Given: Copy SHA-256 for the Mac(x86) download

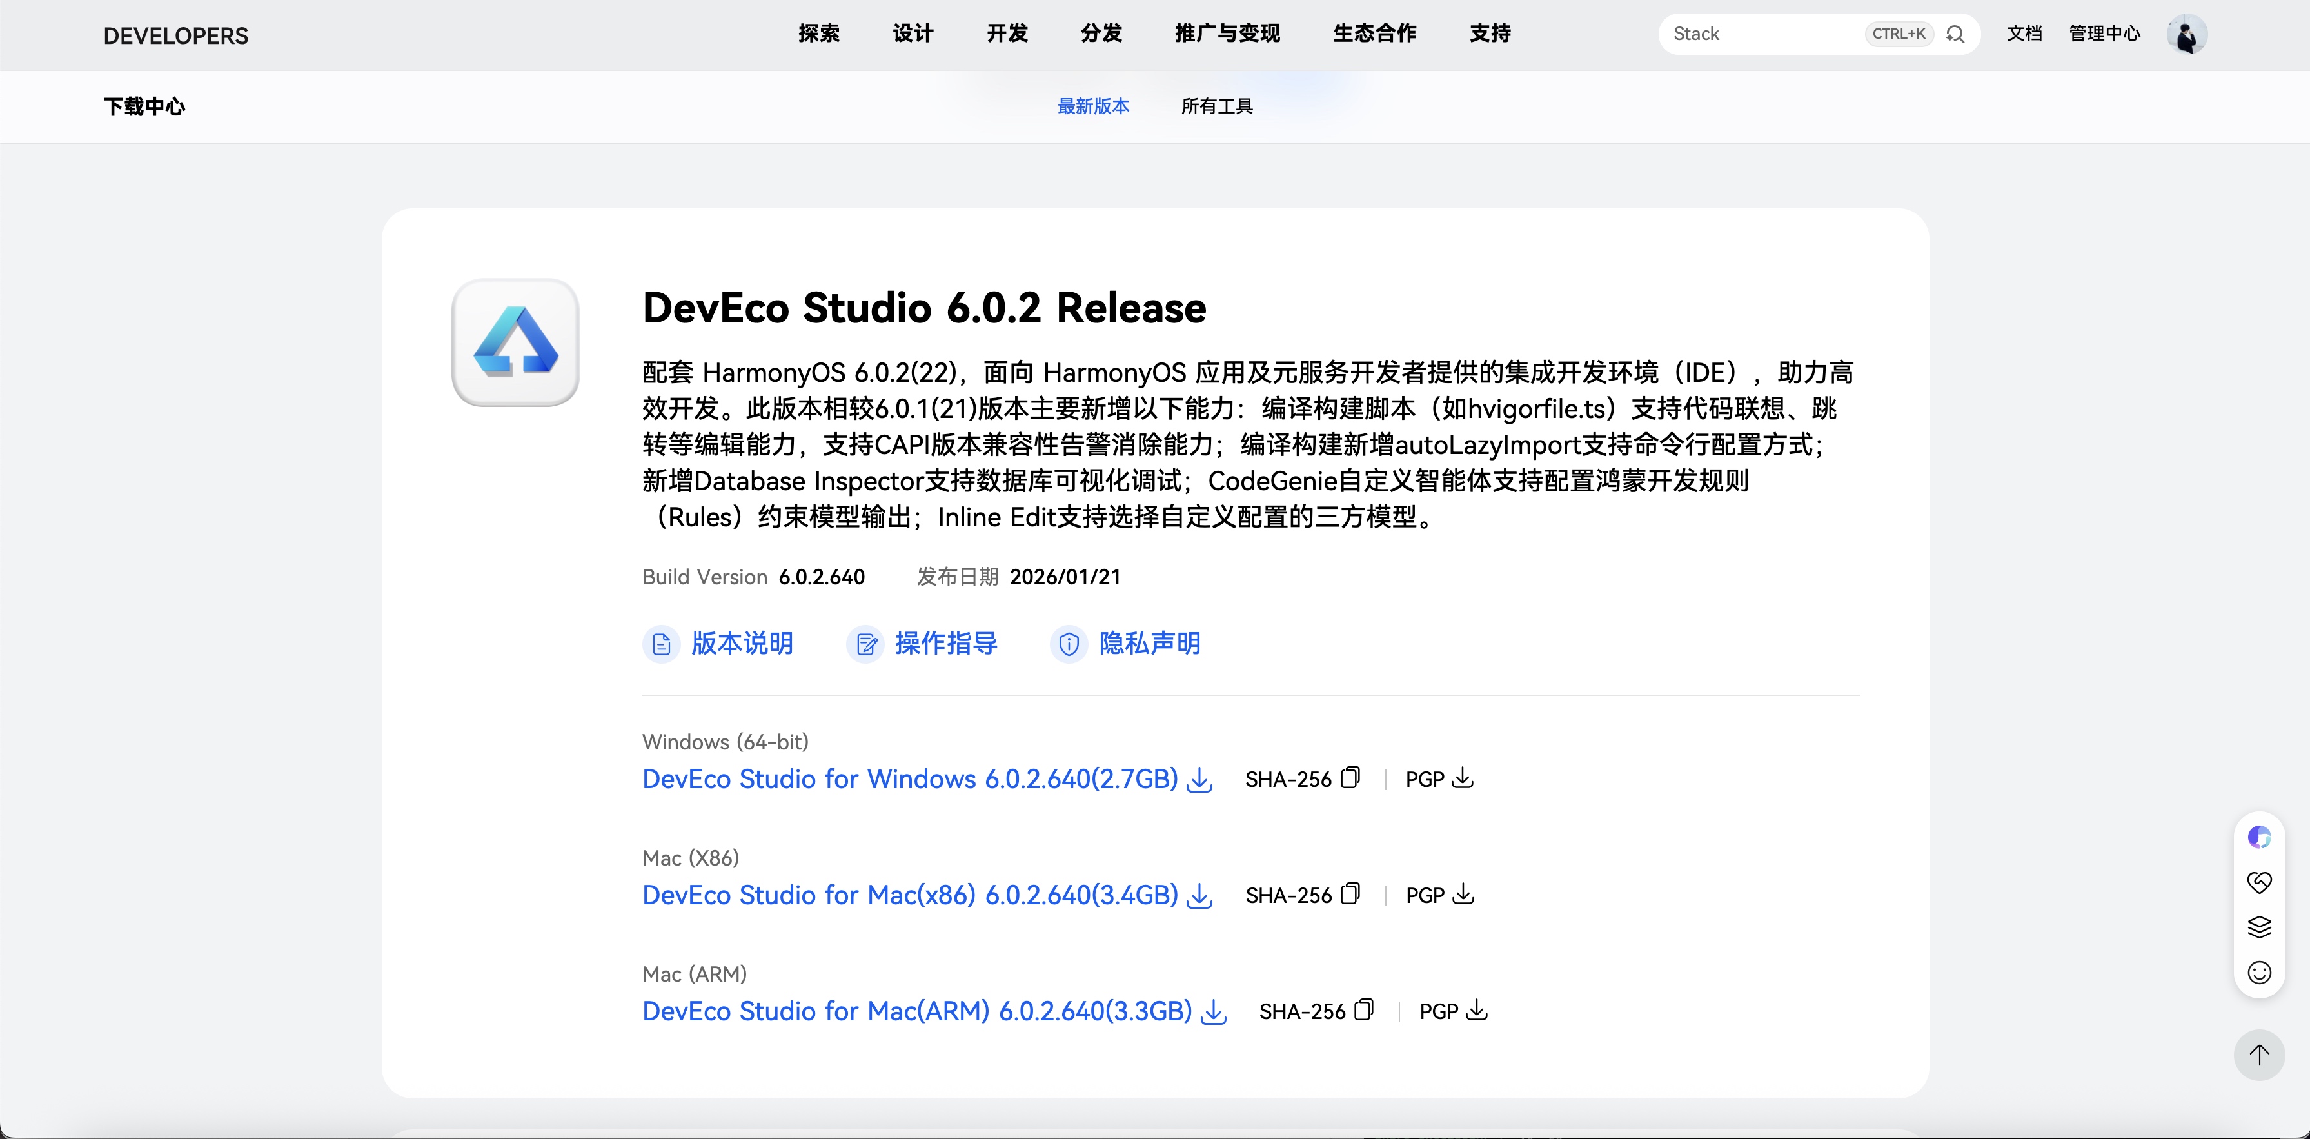Looking at the screenshot, I should (1350, 894).
